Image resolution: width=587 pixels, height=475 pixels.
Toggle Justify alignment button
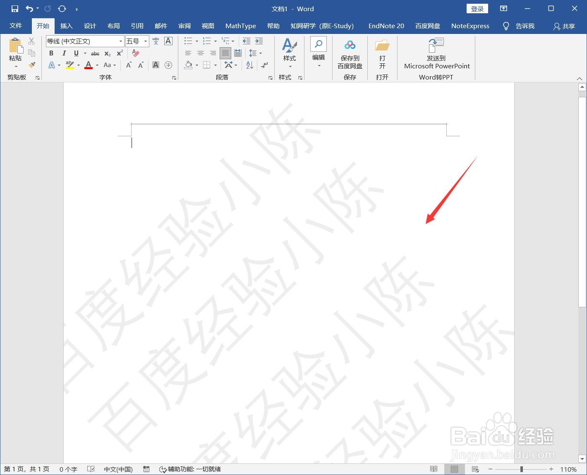[225, 53]
